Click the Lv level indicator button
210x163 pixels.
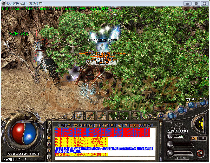[x=170, y=136]
